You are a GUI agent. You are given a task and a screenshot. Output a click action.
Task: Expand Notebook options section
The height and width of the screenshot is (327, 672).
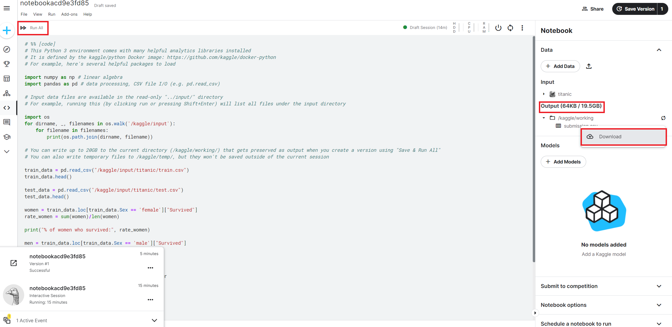click(x=659, y=305)
